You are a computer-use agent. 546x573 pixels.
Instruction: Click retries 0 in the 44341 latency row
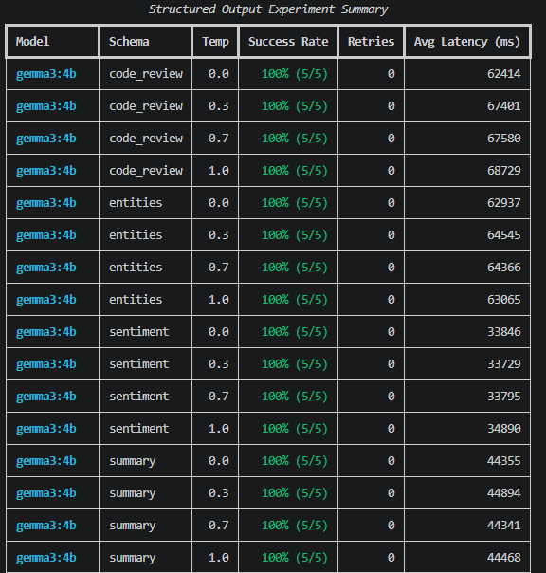click(x=391, y=526)
